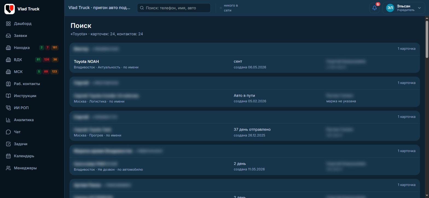Click 'создана 11.05.2026' date text
Viewport: 429px width, 198px height.
249,169
